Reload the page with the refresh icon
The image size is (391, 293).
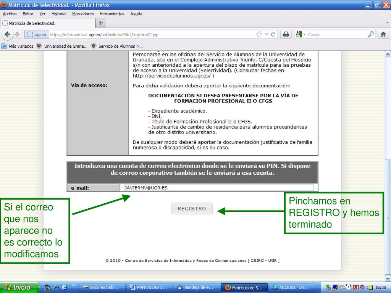coord(273,35)
